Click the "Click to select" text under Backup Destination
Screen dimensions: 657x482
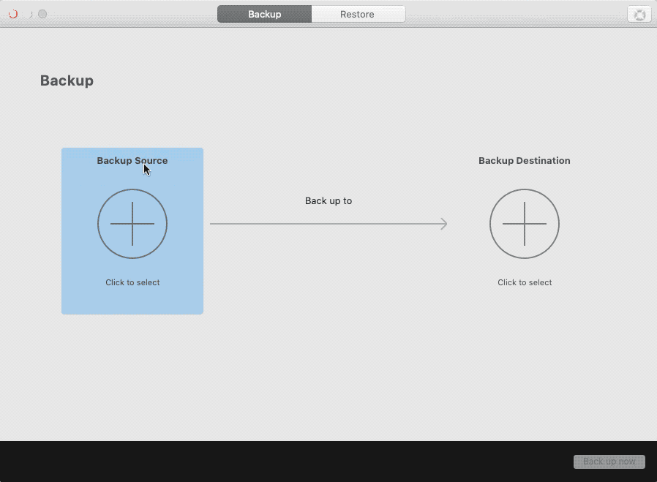click(x=525, y=282)
